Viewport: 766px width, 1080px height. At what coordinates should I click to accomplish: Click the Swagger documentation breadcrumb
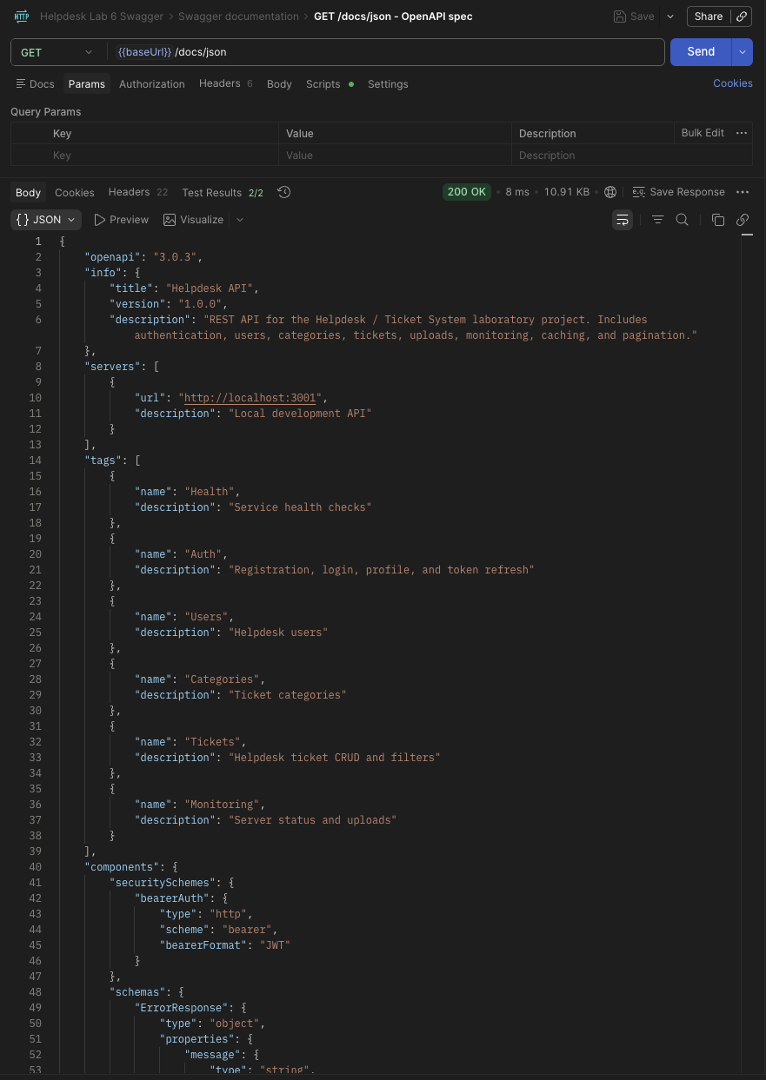click(x=238, y=17)
